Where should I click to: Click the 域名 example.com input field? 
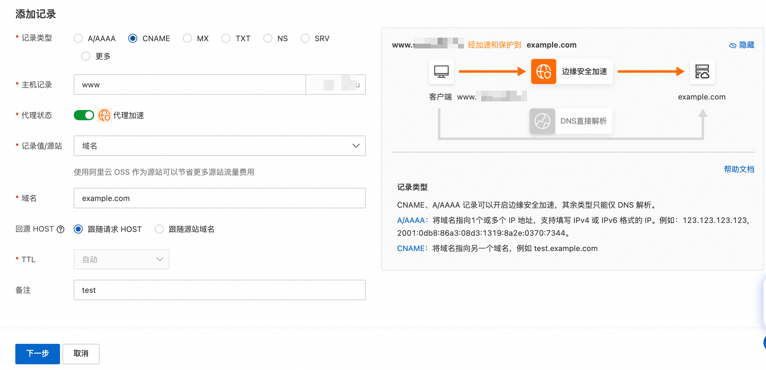(219, 198)
